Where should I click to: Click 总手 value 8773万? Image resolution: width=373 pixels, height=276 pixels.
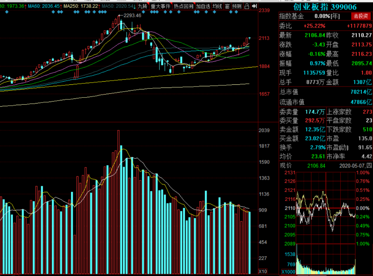[x=315, y=82]
